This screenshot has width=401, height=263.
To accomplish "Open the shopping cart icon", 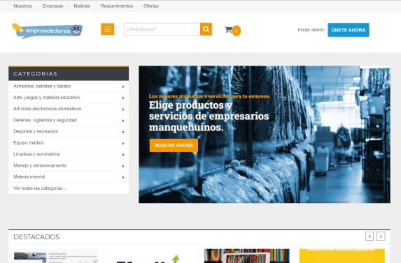I will (x=228, y=29).
